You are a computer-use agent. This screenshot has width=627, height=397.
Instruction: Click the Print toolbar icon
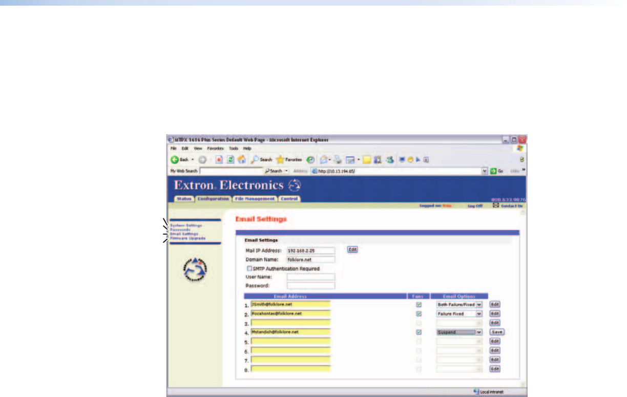coord(337,159)
